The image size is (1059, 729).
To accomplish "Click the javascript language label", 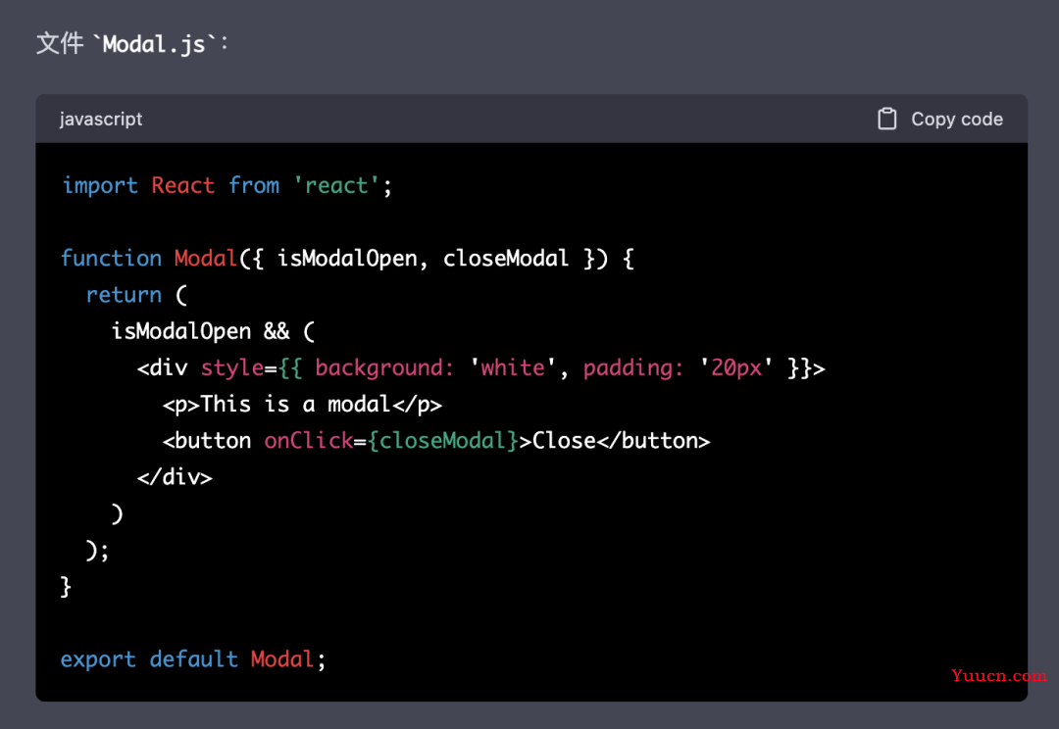I will coord(101,119).
